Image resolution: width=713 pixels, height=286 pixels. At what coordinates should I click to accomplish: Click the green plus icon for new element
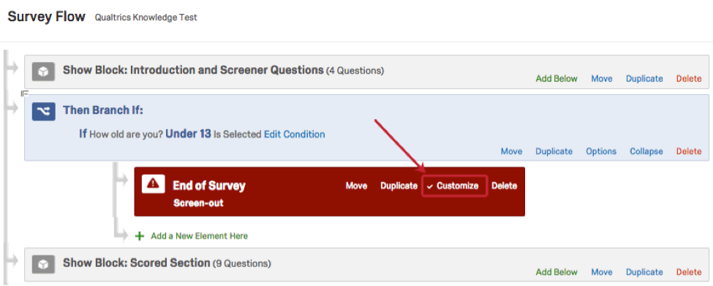[x=140, y=236]
